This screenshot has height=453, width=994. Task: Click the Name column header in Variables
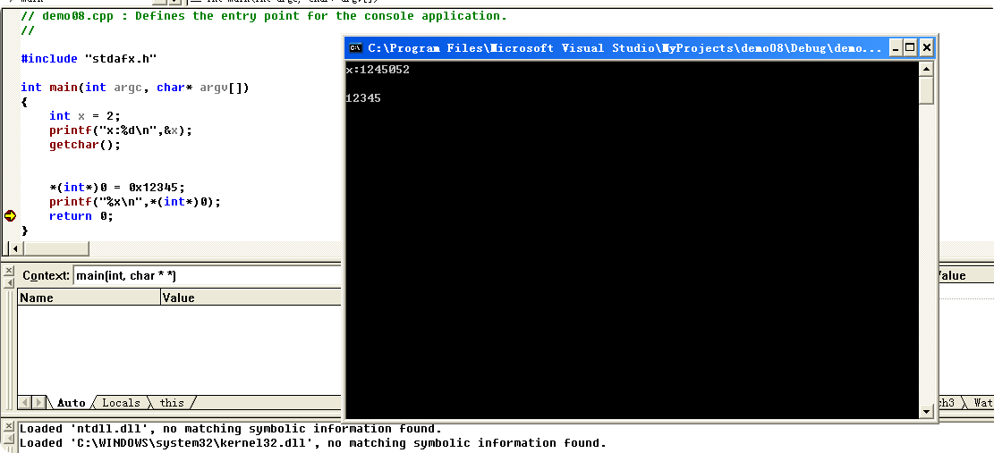coord(89,298)
